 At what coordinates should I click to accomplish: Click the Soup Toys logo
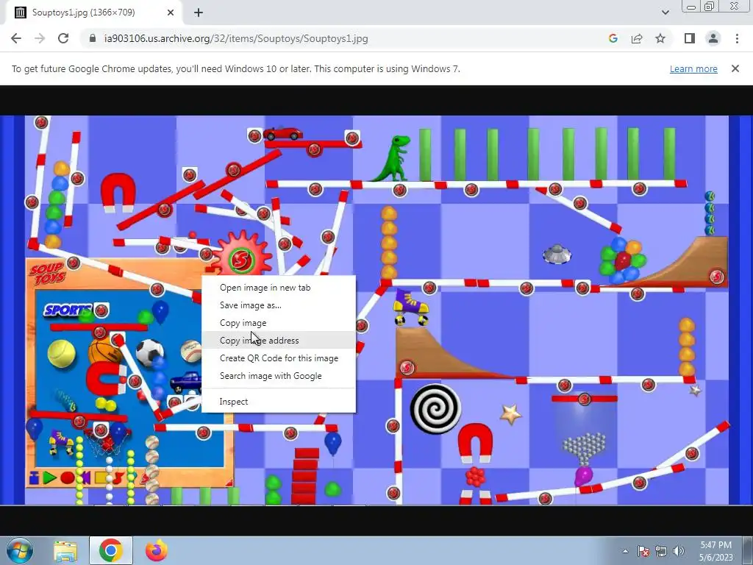pyautogui.click(x=48, y=274)
